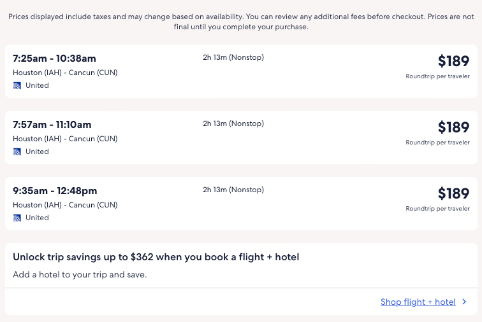
Task: Click the Add a hotel to your trip text
Action: click(x=80, y=275)
